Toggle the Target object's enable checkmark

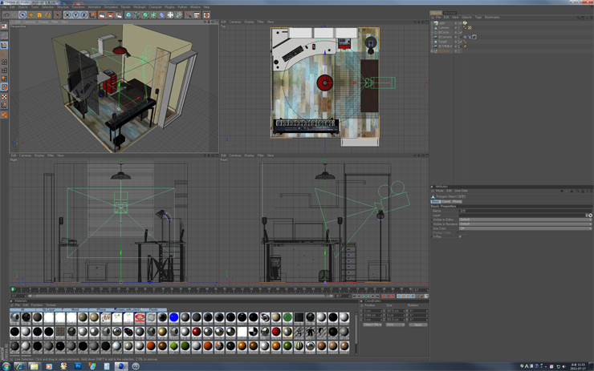[x=461, y=42]
